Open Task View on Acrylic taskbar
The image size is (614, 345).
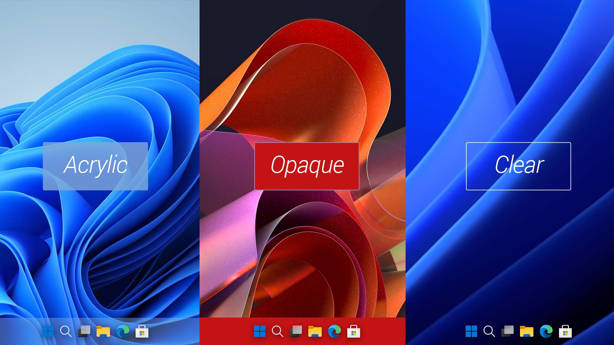(x=84, y=331)
